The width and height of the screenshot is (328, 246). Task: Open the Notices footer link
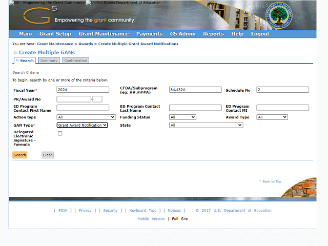pos(174,211)
